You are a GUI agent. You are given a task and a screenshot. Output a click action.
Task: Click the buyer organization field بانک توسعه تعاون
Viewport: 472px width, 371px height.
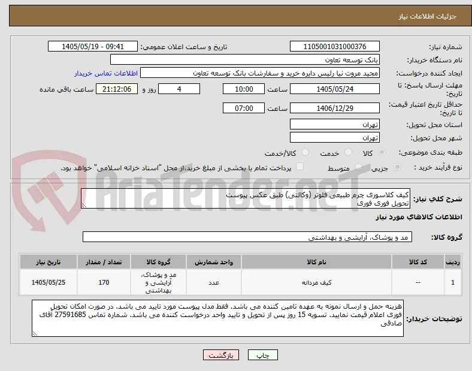point(245,60)
